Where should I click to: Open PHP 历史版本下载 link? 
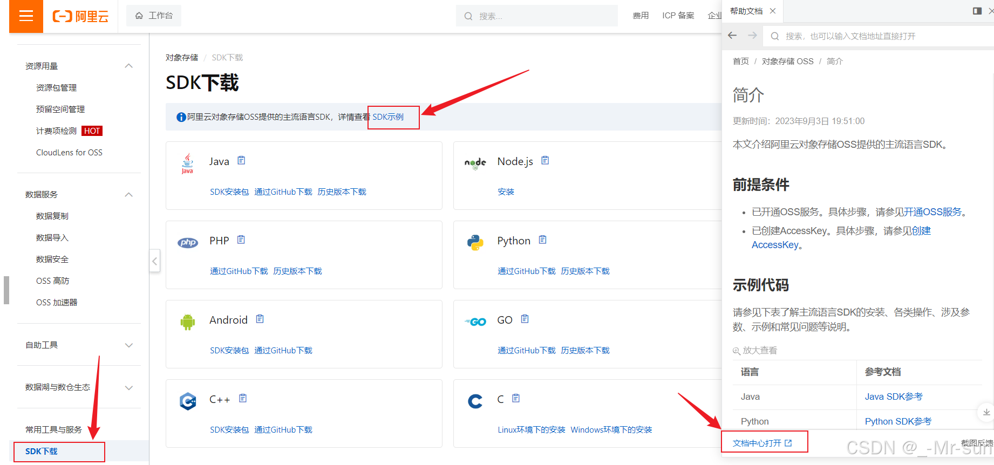(x=297, y=271)
